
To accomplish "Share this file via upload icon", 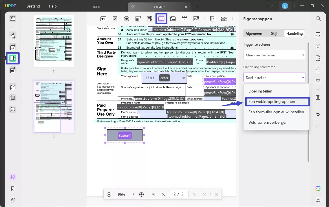I will 318,70.
